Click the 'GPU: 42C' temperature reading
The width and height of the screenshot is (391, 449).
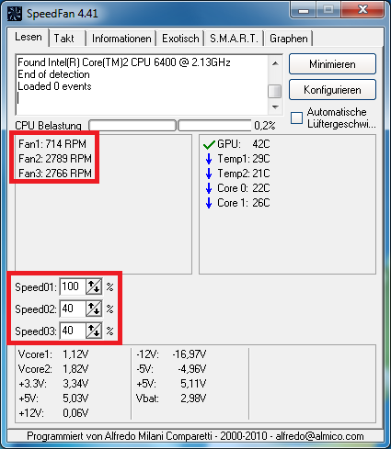(x=244, y=144)
